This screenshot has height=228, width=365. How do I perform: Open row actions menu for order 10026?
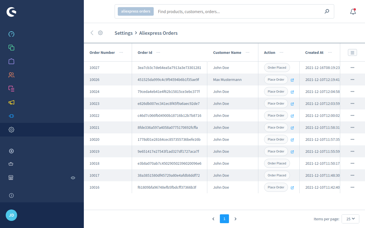(352, 80)
